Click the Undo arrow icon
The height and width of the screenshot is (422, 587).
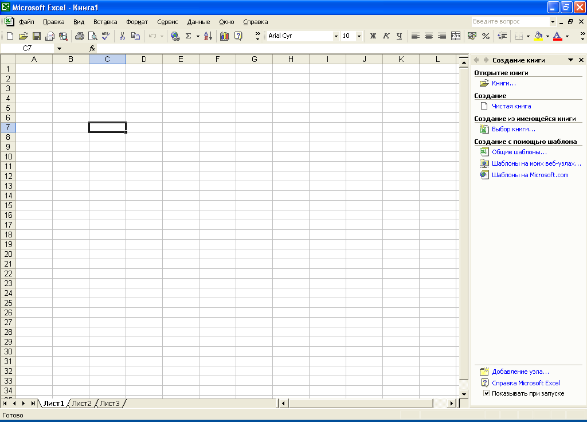point(152,36)
